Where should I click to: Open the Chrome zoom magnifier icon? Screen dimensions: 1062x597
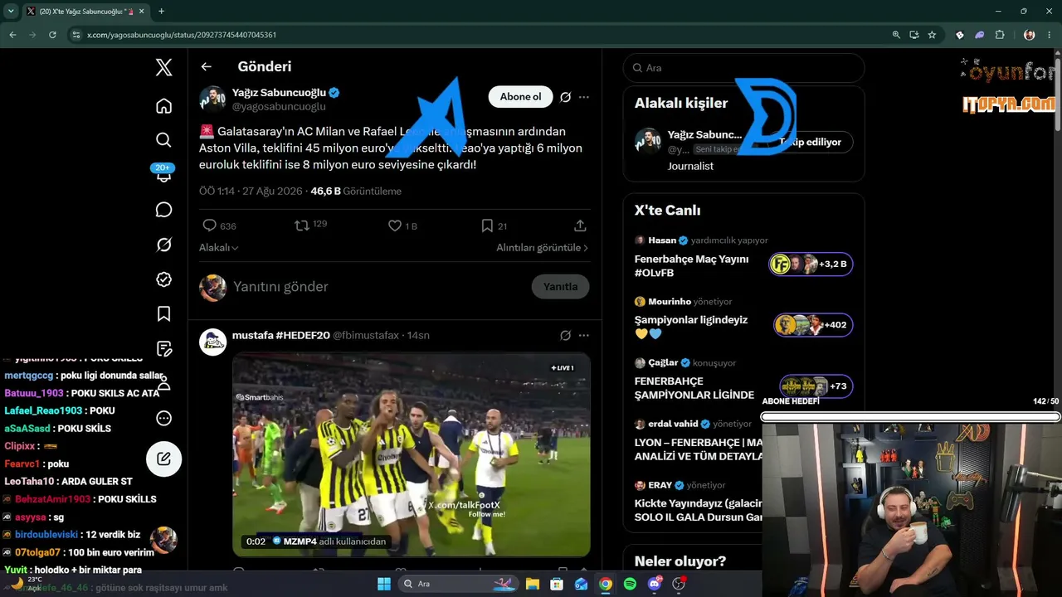[896, 35]
